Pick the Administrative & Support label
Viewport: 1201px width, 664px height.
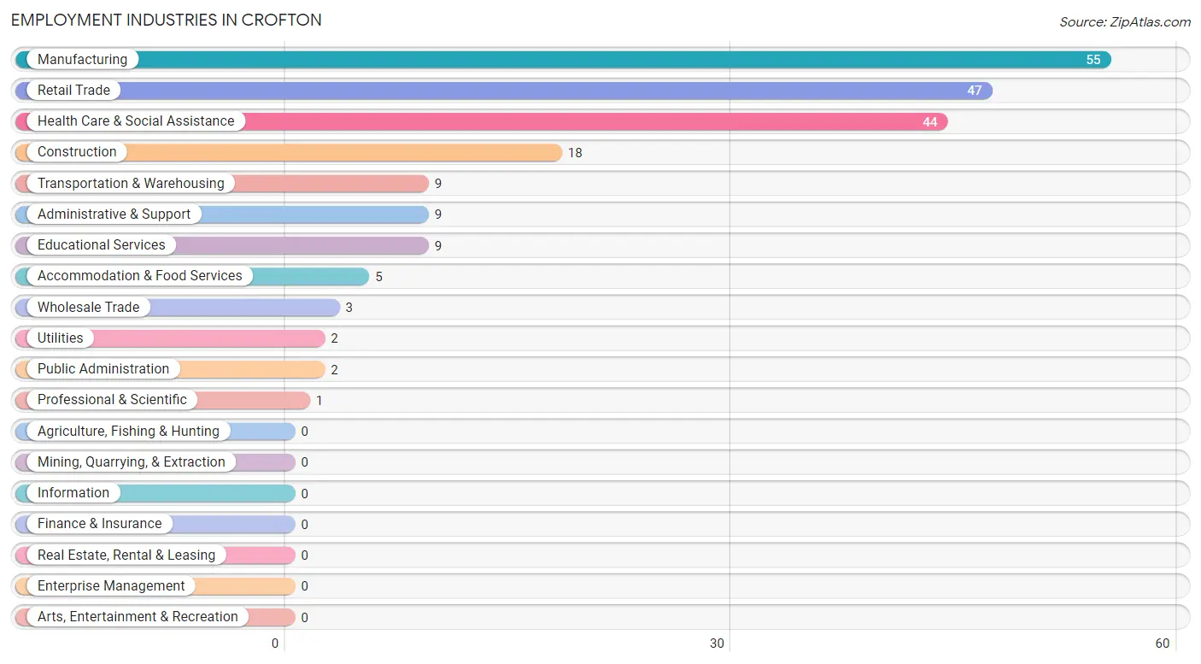coord(114,214)
